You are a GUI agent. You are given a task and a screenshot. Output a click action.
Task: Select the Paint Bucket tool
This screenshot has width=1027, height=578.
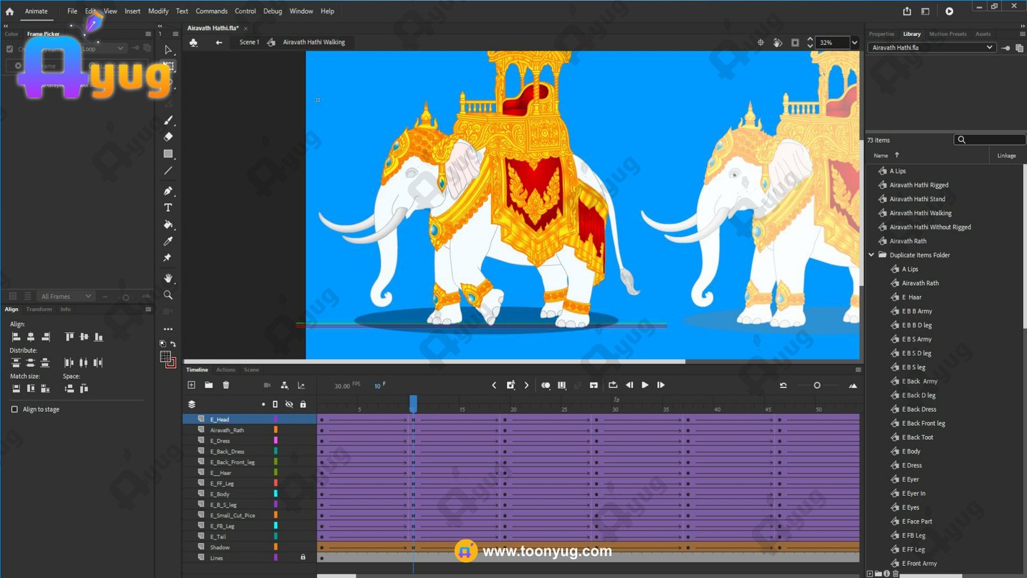click(x=168, y=225)
